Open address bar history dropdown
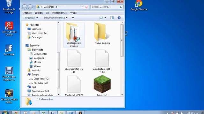 (x=82, y=7)
